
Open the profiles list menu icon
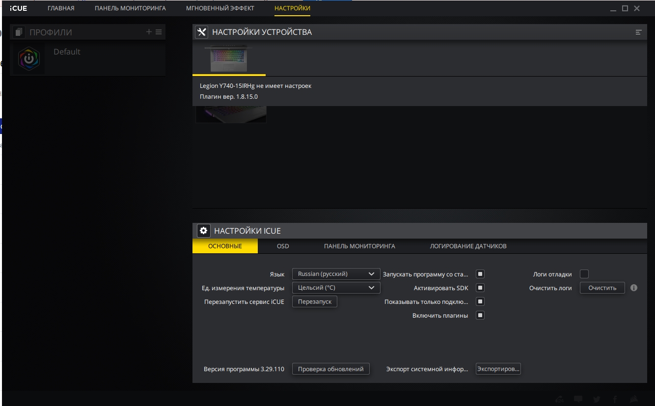tap(159, 32)
